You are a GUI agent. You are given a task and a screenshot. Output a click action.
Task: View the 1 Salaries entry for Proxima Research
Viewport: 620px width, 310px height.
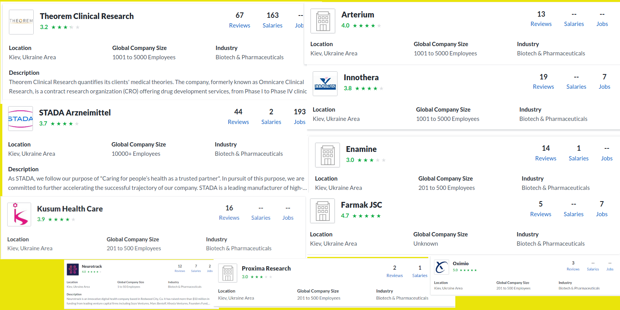(420, 271)
